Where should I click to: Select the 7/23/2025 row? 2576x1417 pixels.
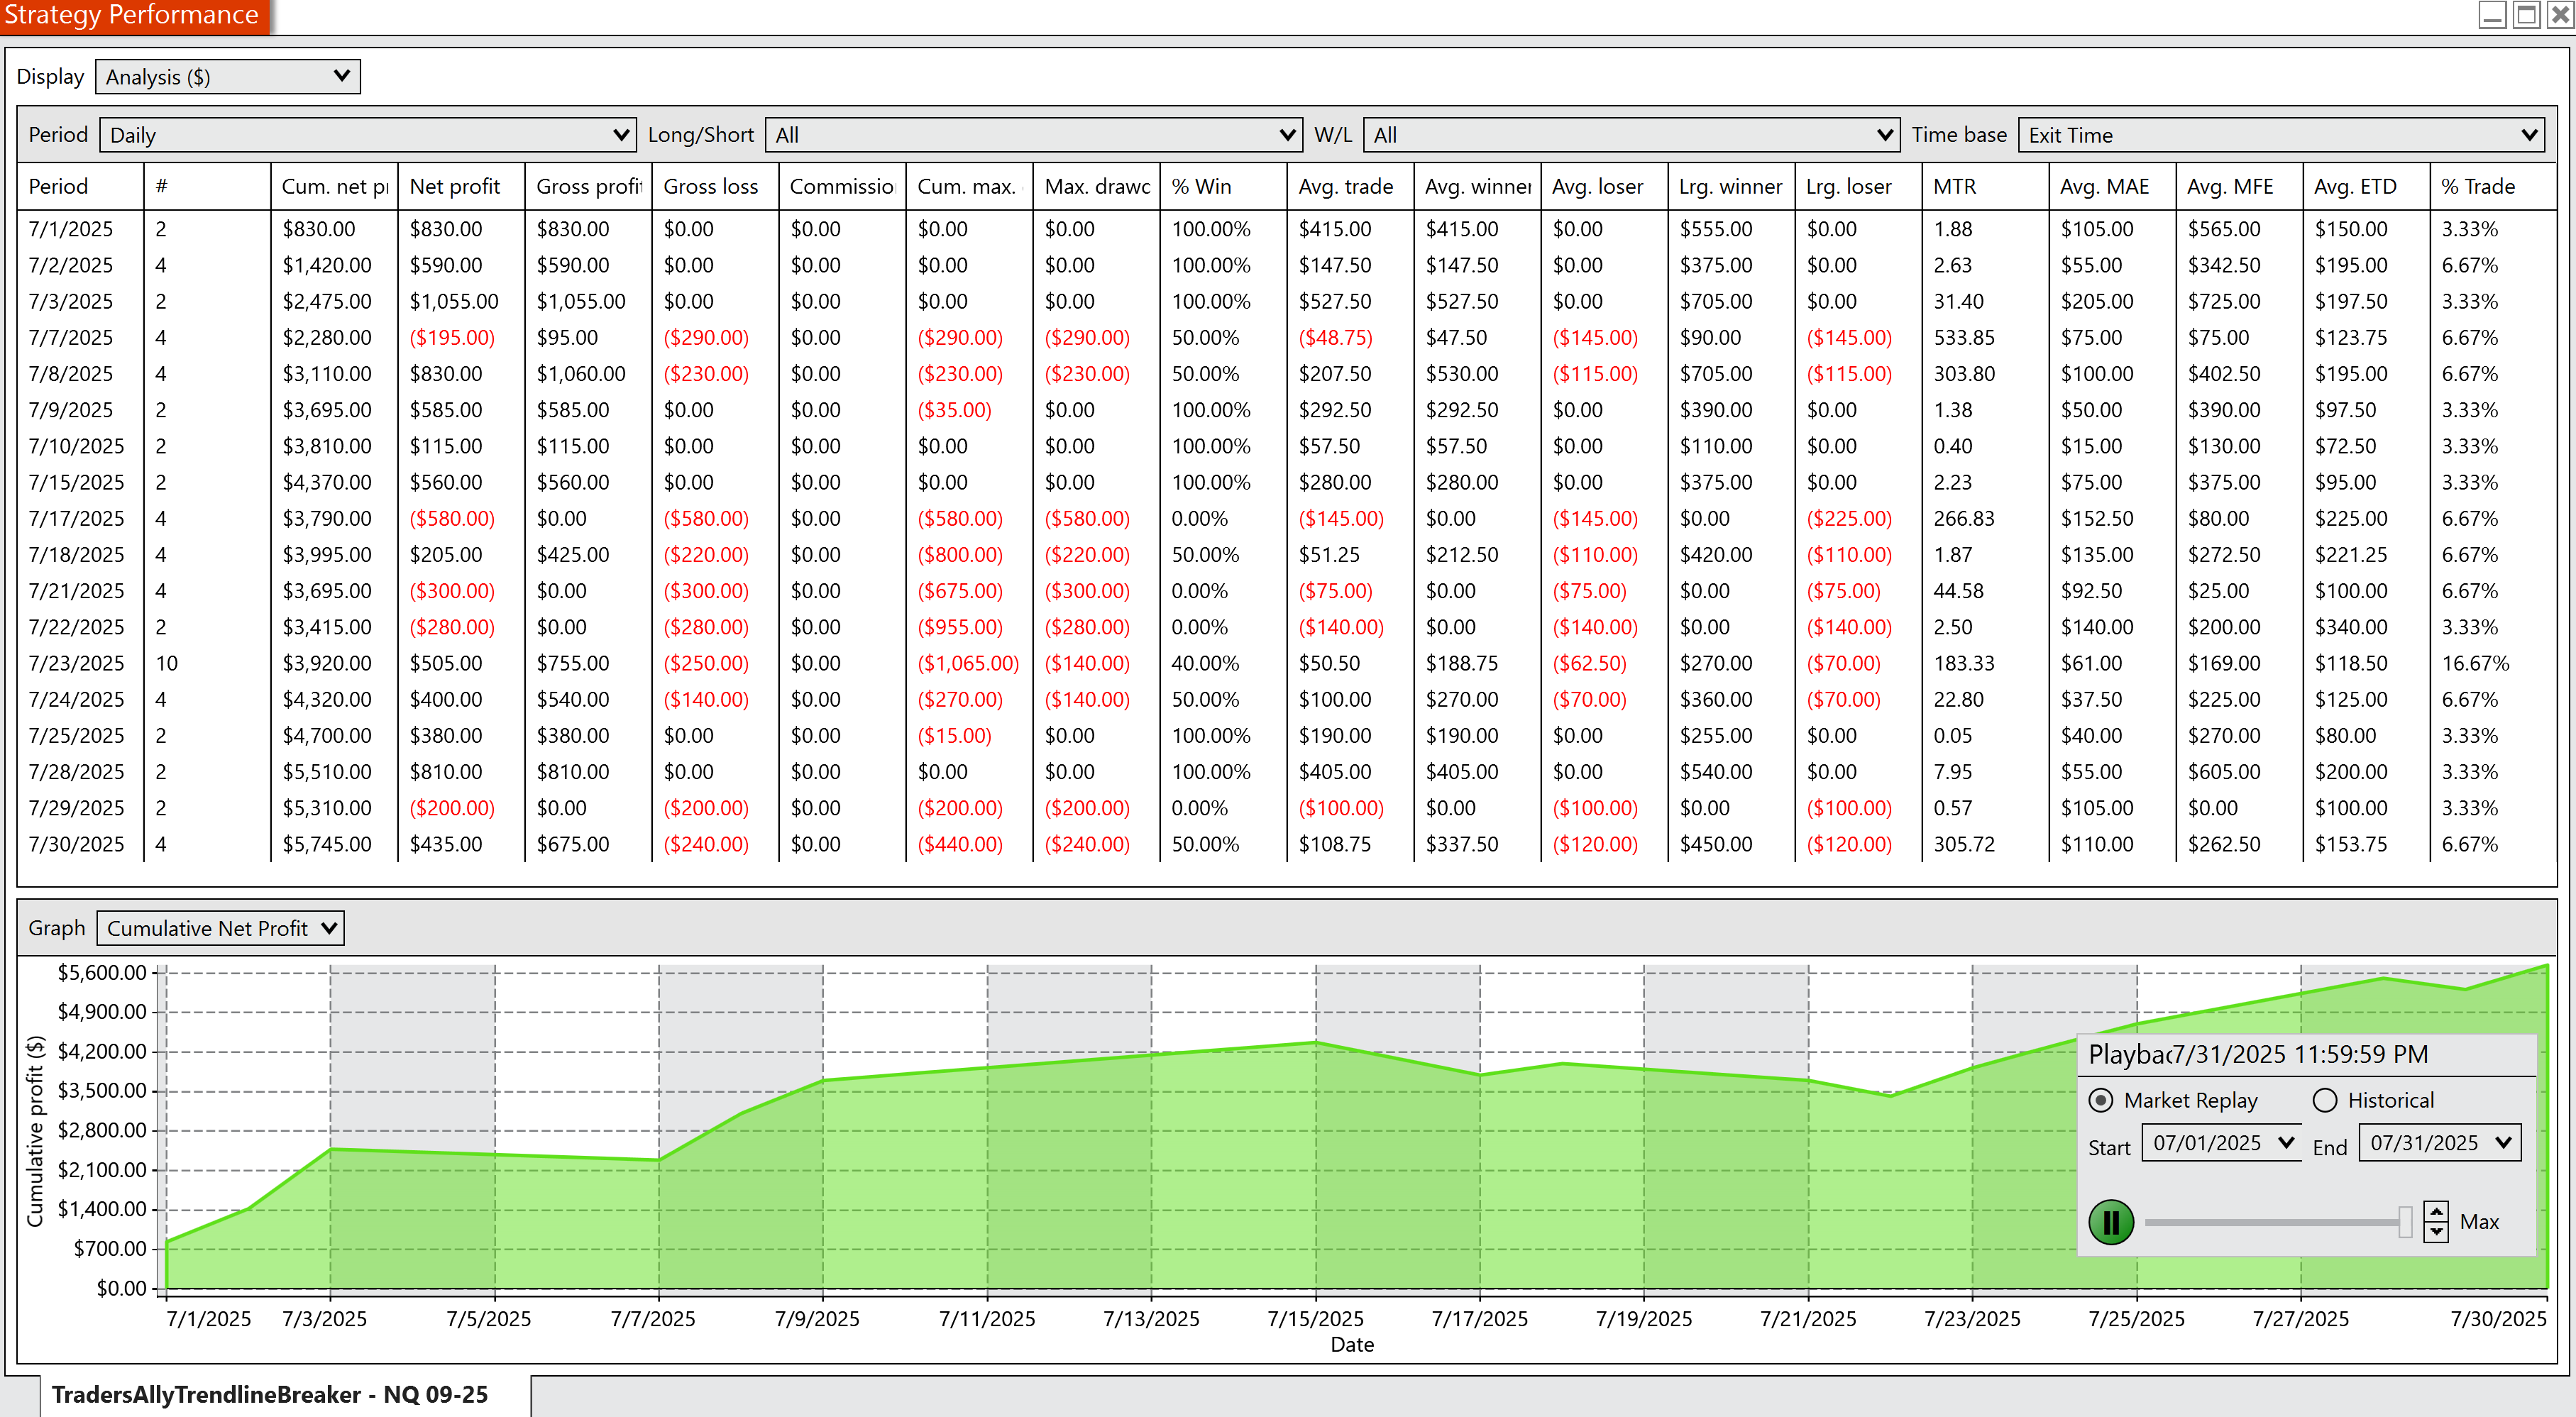click(x=77, y=663)
